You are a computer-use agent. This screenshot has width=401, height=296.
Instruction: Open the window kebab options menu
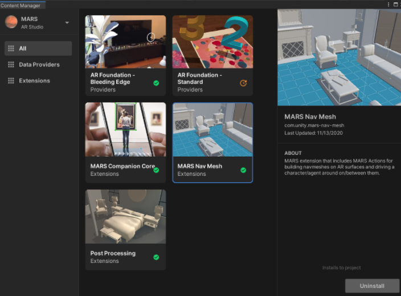388,4
